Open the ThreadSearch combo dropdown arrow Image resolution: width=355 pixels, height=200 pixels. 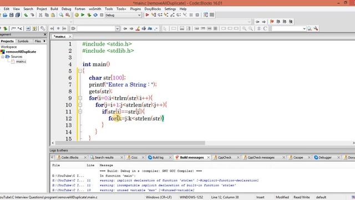point(304,29)
